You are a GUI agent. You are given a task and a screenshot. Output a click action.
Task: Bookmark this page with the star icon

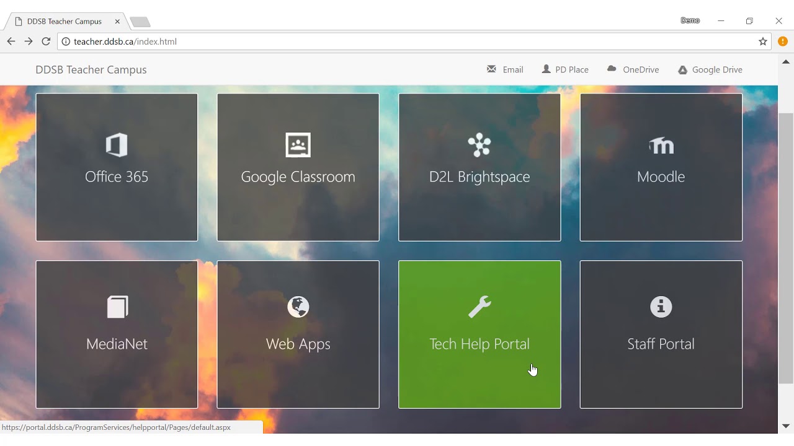(x=763, y=42)
